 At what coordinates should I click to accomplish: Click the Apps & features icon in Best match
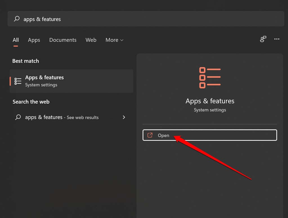[17, 81]
